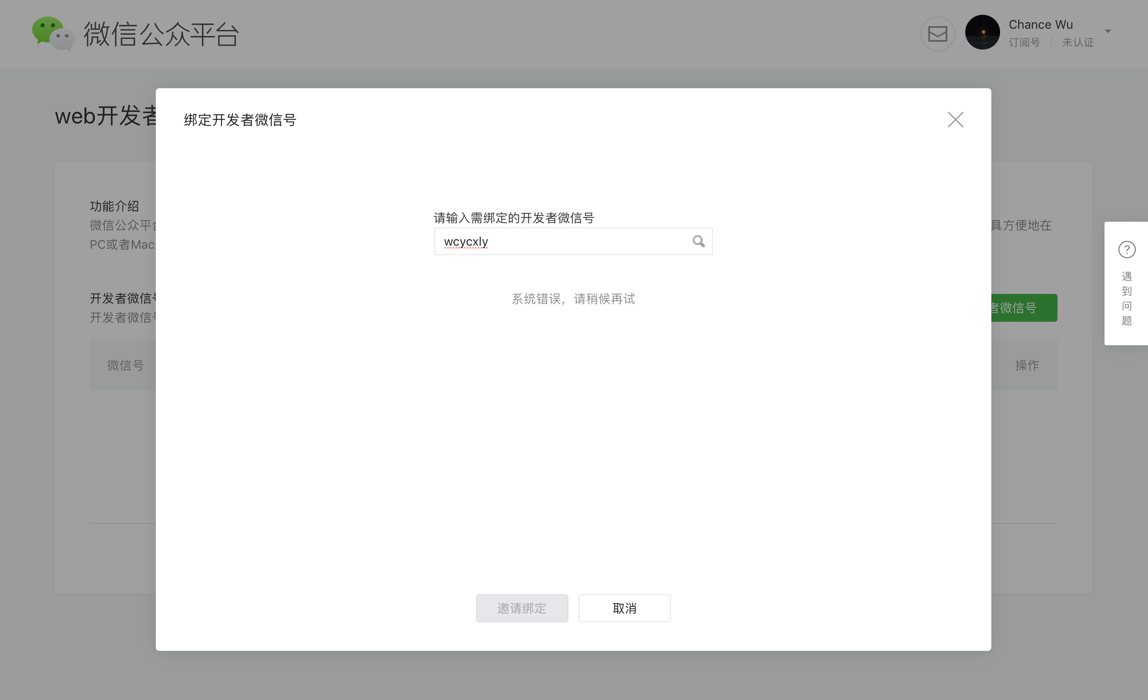Viewport: 1148px width, 700px height.
Task: Click the 订阅号 menu item
Action: 1025,43
